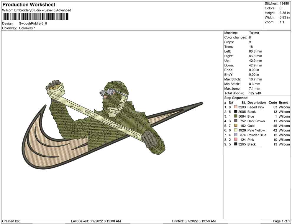Click 'Last Saved: 3/7/2022 8:19:08 AM' text
The height and width of the screenshot is (224, 292).
tap(96, 221)
